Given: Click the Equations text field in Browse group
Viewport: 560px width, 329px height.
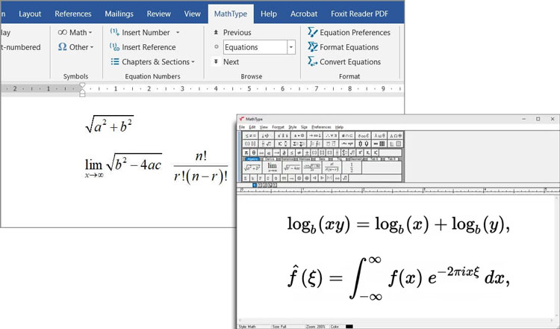Looking at the screenshot, I should [255, 47].
